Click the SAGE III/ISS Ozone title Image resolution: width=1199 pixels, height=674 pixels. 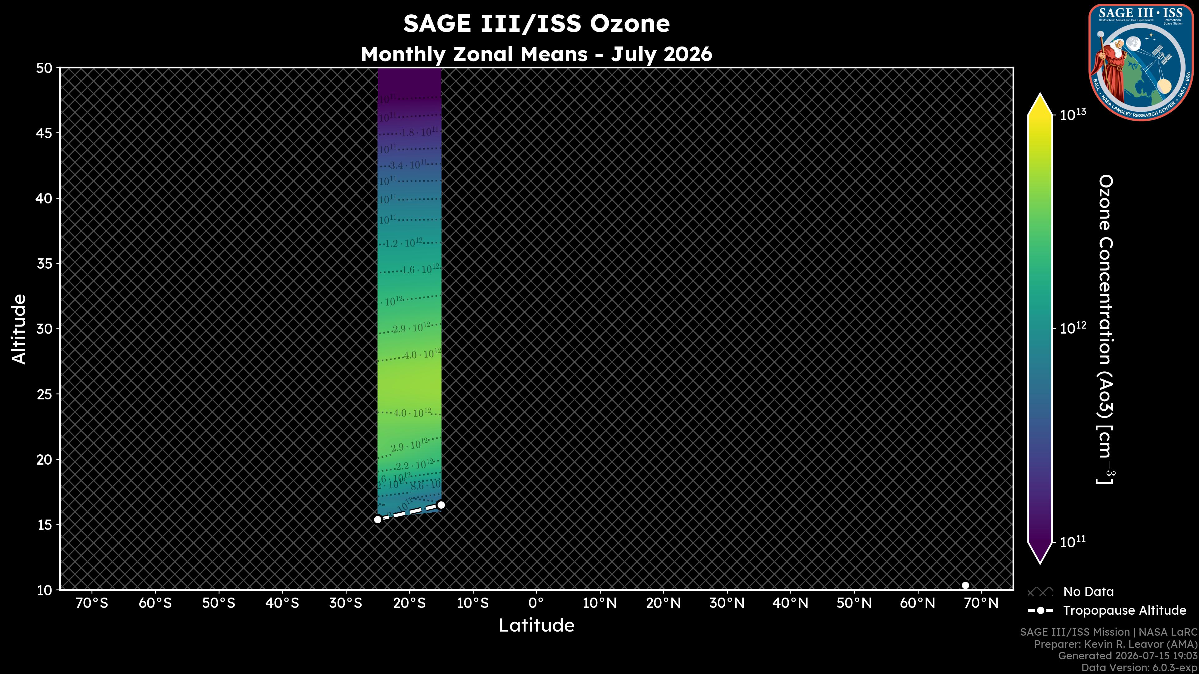coord(536,24)
